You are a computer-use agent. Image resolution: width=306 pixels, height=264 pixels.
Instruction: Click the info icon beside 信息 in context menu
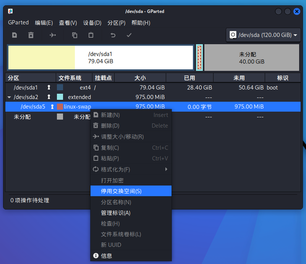96,256
